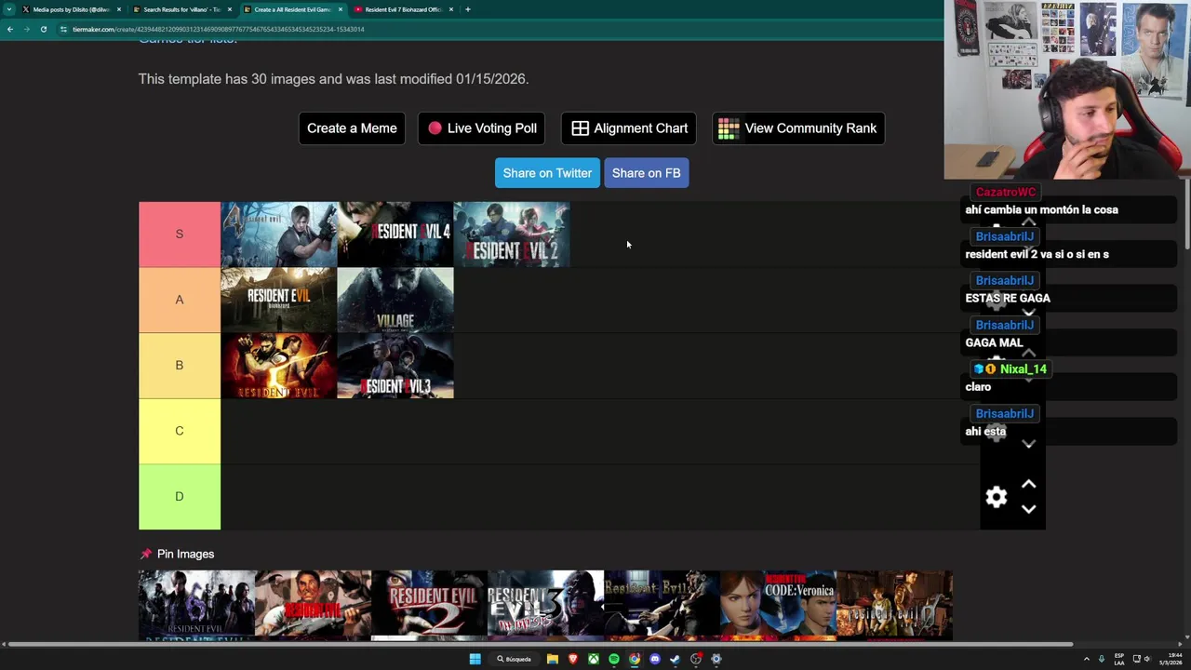This screenshot has width=1191, height=670.
Task: Go back in browser
Action: pyautogui.click(x=10, y=29)
